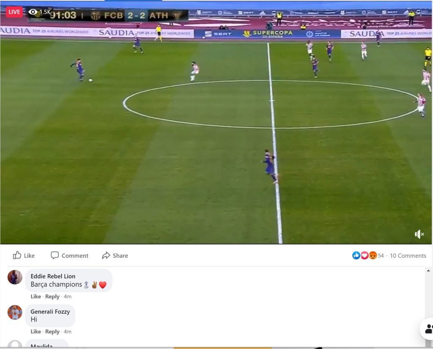This screenshot has width=433, height=349.
Task: Open the Comment speech bubble icon
Action: pos(55,255)
